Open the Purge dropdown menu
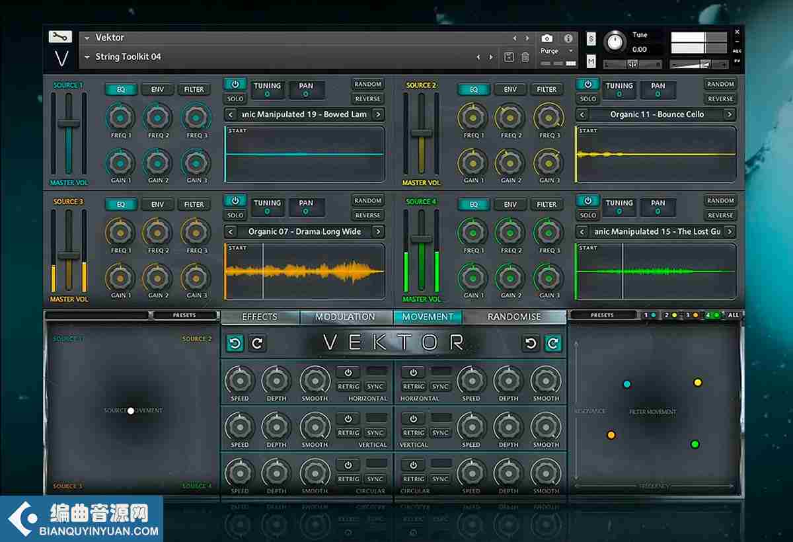 pos(556,51)
